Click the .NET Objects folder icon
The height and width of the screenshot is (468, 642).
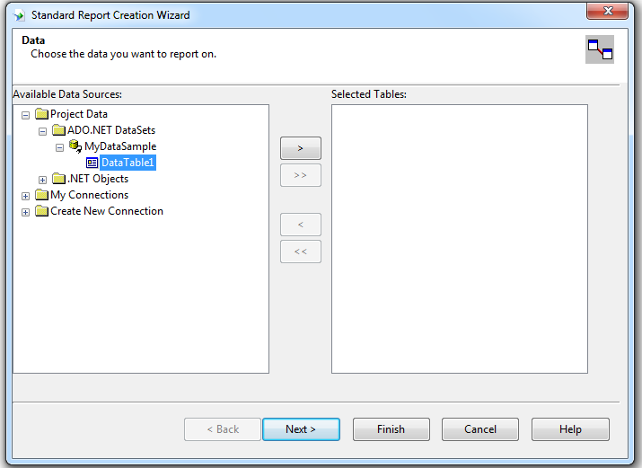tap(59, 179)
